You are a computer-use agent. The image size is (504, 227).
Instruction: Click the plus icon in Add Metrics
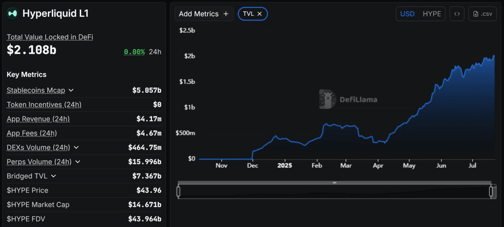[226, 14]
